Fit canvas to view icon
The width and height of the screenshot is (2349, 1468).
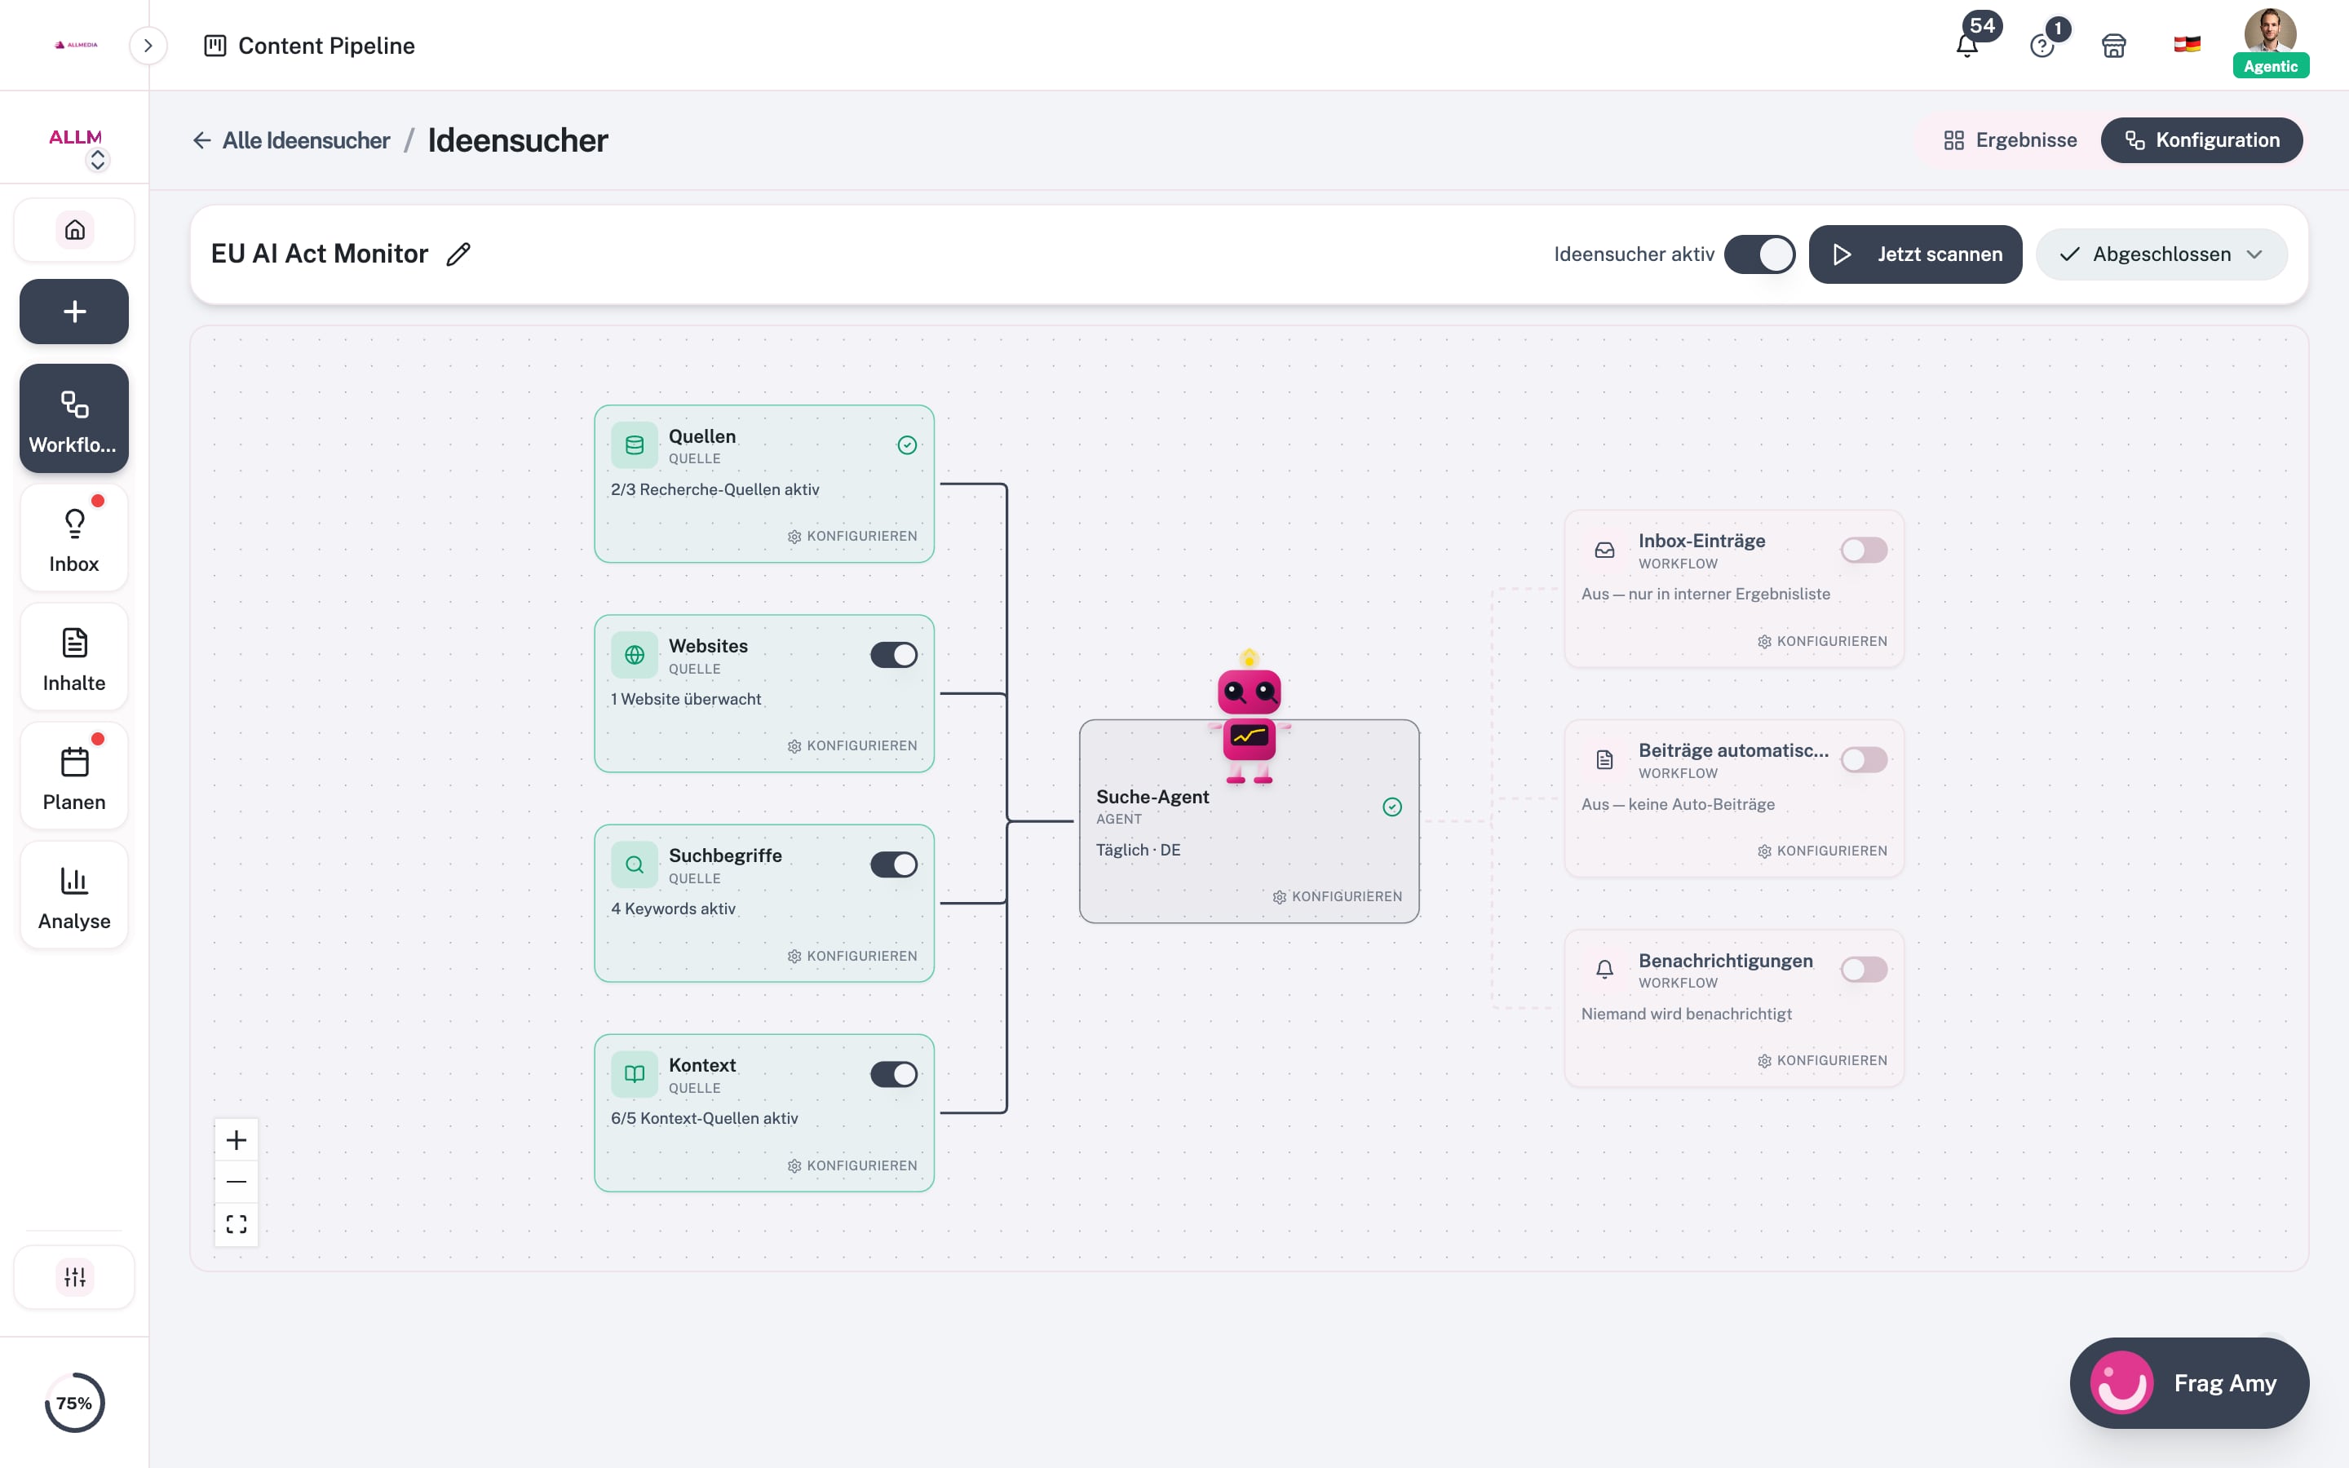point(236,1223)
